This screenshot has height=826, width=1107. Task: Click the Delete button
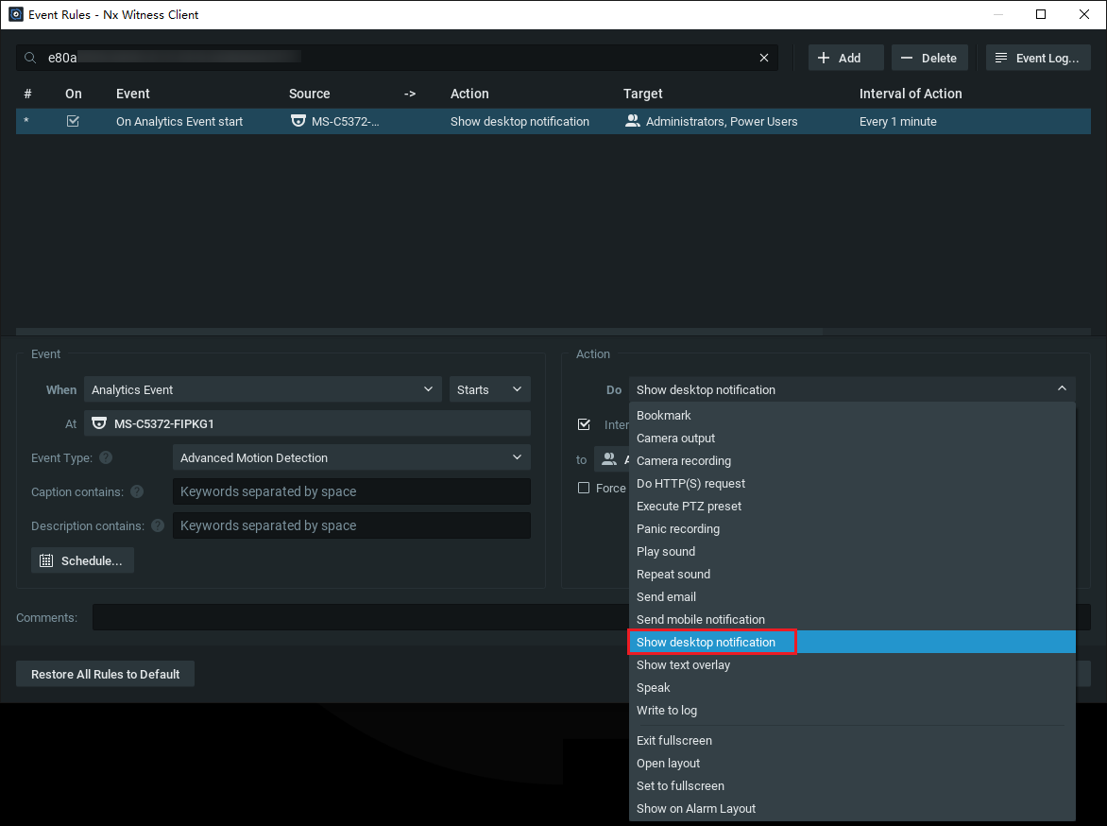tap(929, 58)
